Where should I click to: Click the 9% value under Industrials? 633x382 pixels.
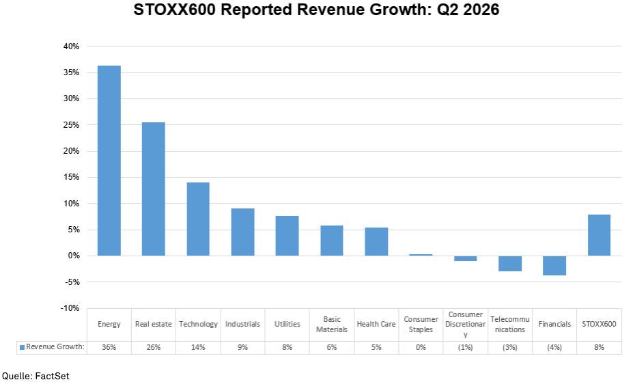242,347
